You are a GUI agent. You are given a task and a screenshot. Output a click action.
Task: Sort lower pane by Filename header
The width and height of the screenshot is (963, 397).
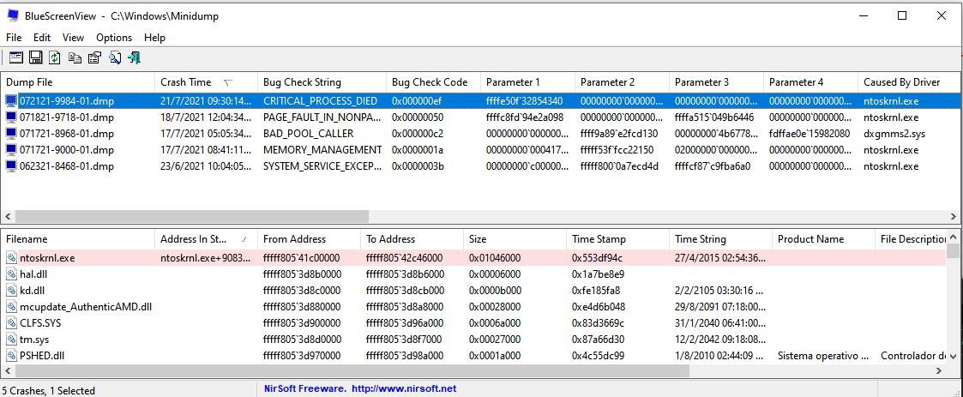[x=77, y=239]
